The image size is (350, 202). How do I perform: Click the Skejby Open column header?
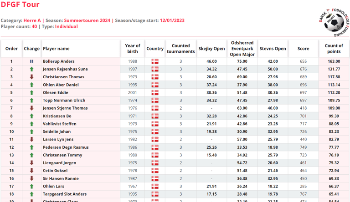[211, 49]
